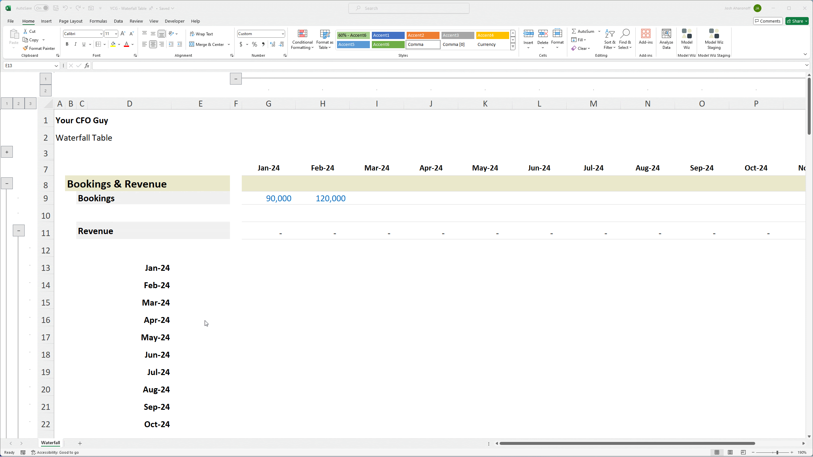
Task: Open Conditional Formatting options
Action: (302, 39)
